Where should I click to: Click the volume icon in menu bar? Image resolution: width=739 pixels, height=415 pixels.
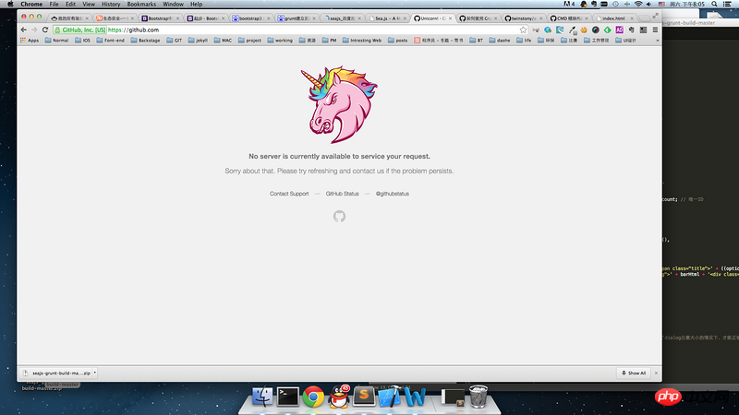649,4
